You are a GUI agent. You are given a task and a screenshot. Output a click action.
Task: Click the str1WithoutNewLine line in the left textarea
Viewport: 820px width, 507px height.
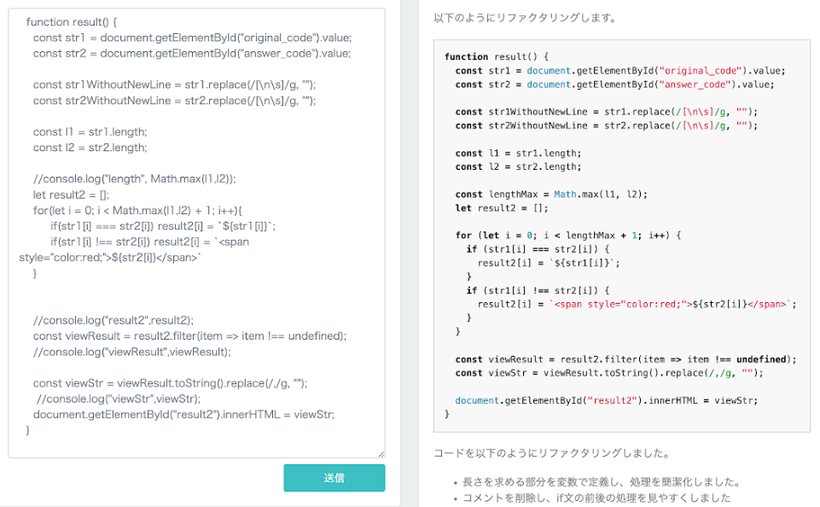pyautogui.click(x=175, y=84)
